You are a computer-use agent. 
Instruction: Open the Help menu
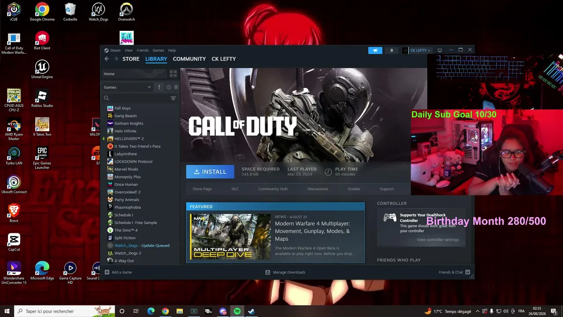[172, 50]
